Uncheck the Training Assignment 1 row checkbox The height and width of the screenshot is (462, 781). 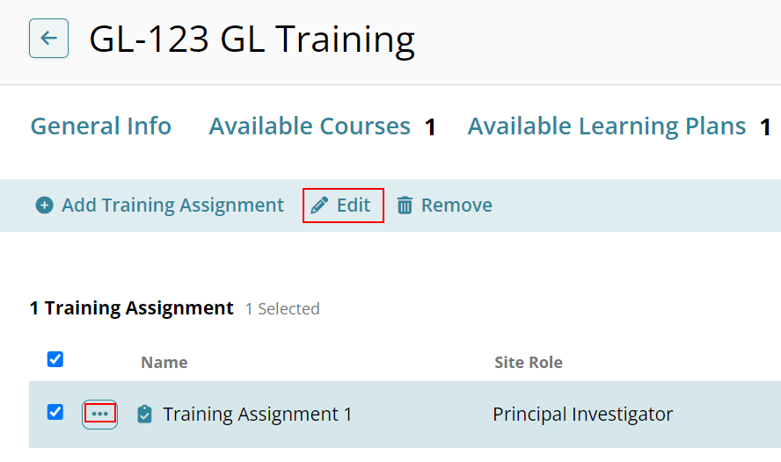55,412
